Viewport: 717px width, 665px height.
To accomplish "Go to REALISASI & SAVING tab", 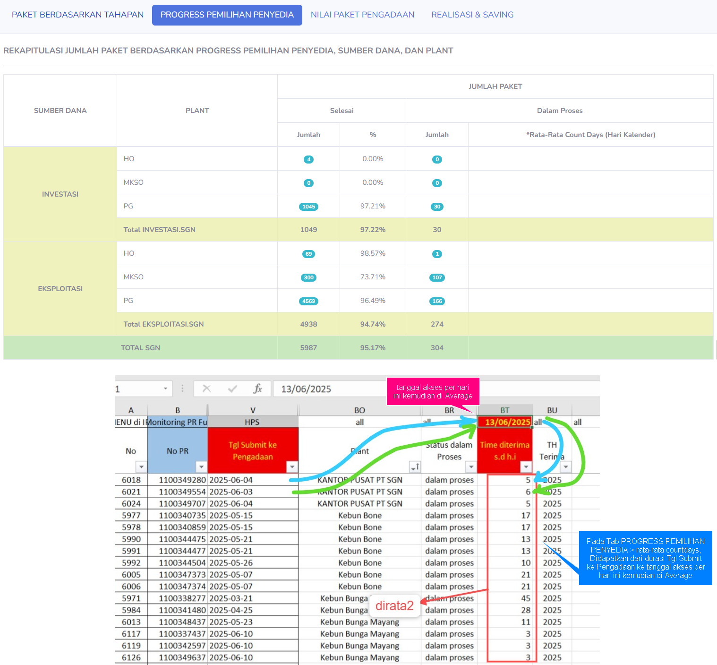I will click(x=472, y=15).
